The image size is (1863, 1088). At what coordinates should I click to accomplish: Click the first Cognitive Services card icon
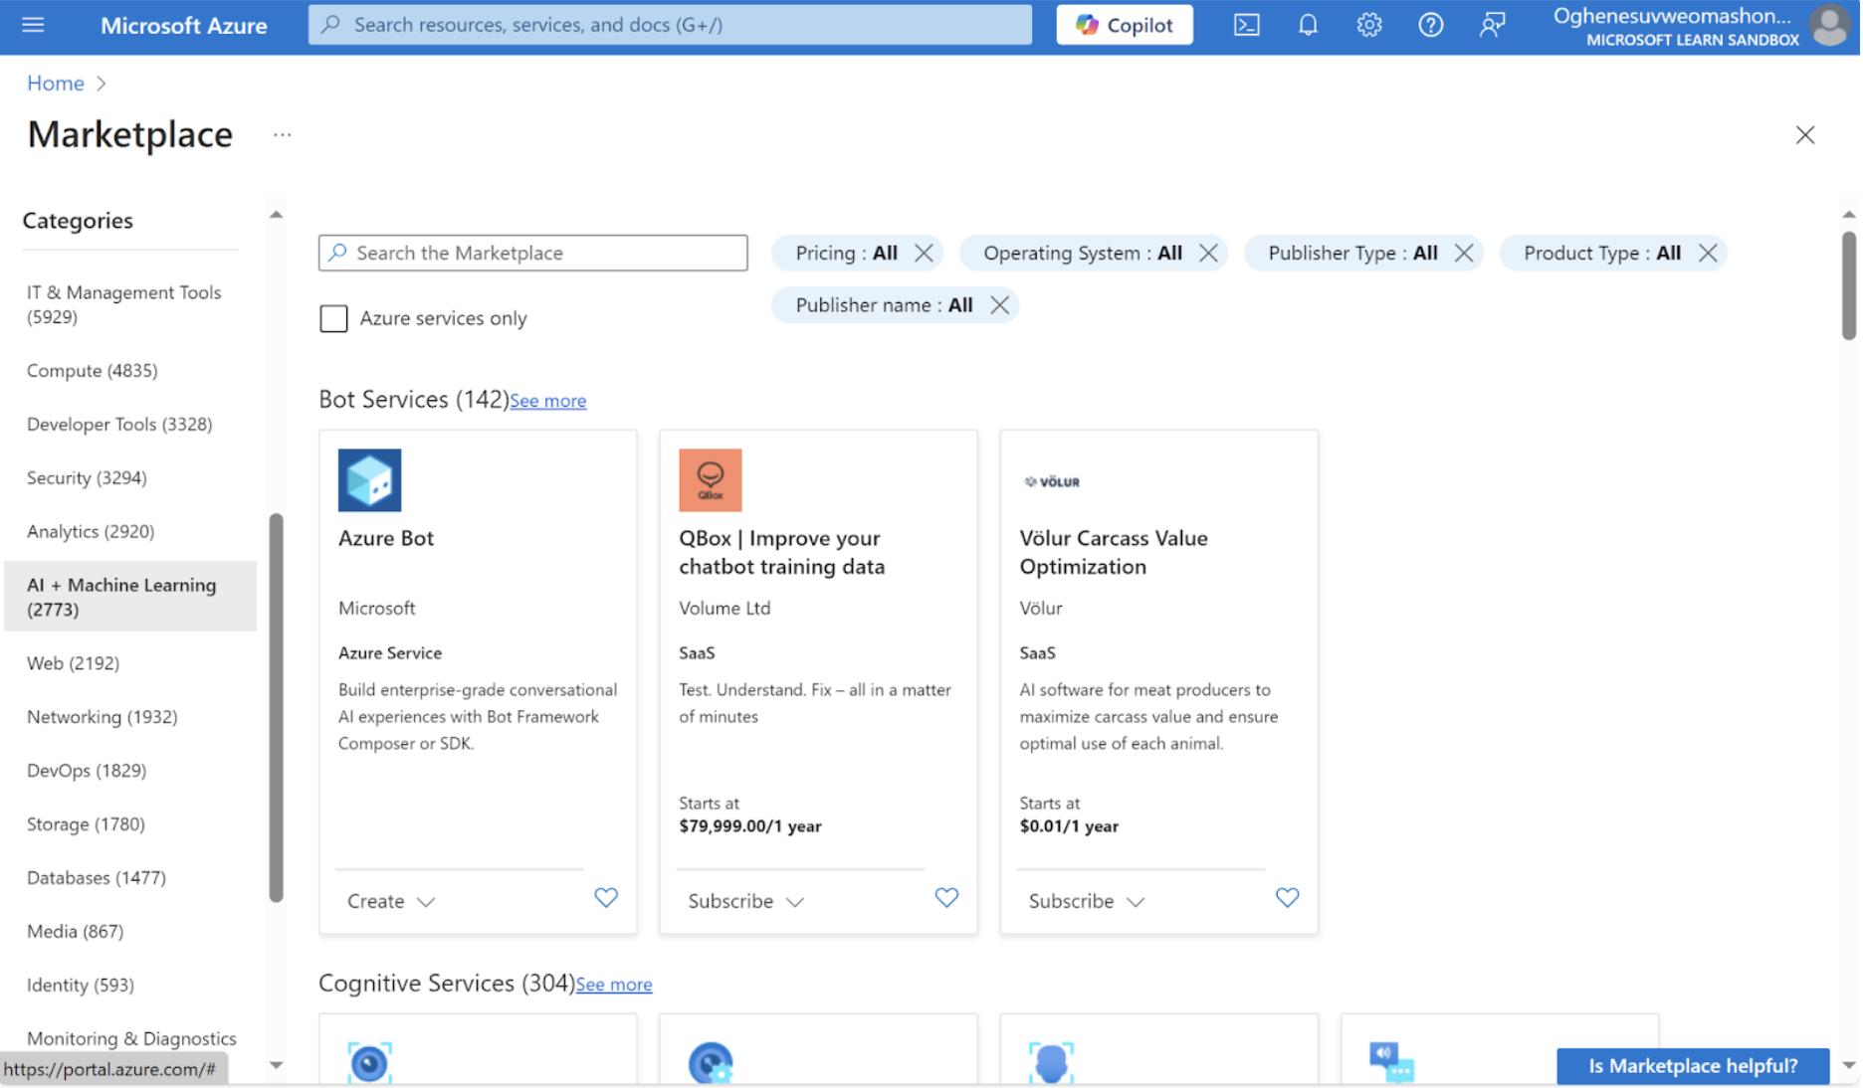[x=370, y=1064]
